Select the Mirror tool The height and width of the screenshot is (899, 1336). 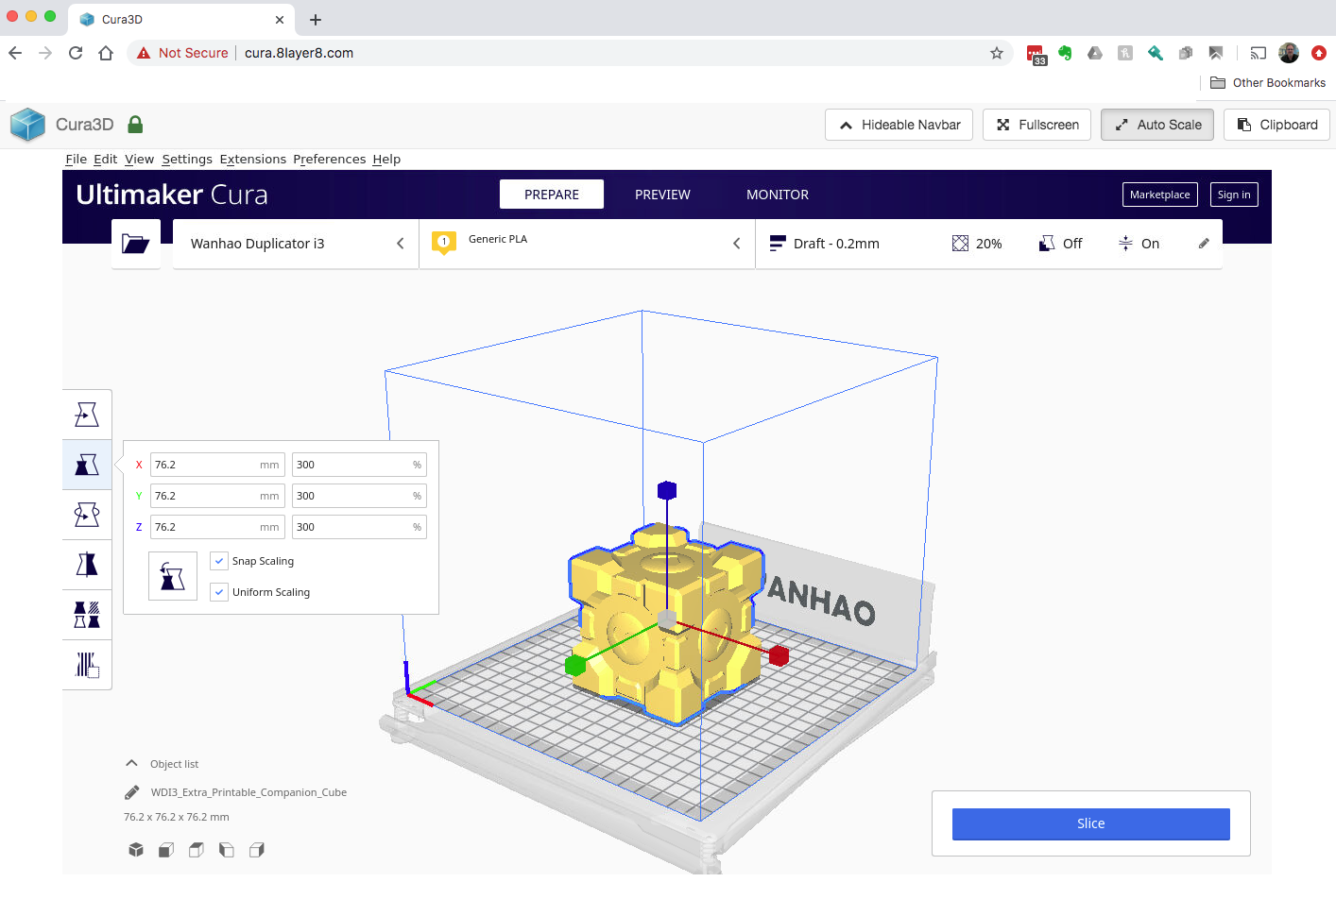[86, 565]
